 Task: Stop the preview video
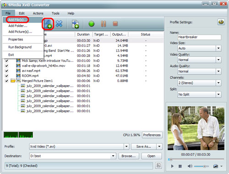pyautogui.click(x=180, y=166)
